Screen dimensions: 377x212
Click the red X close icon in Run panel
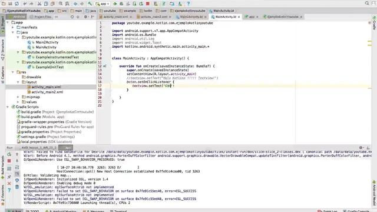[x=9, y=184]
